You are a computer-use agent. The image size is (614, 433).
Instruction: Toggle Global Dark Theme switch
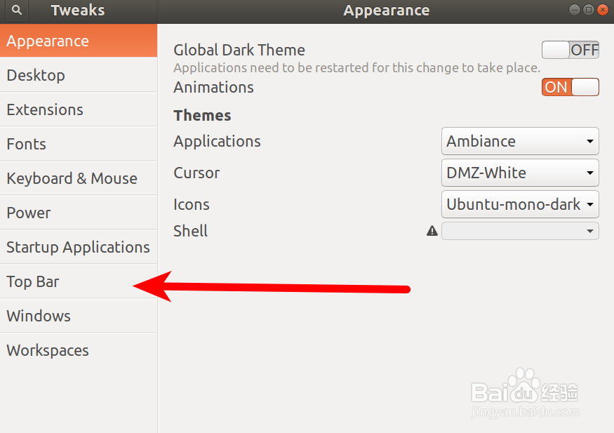coord(570,50)
